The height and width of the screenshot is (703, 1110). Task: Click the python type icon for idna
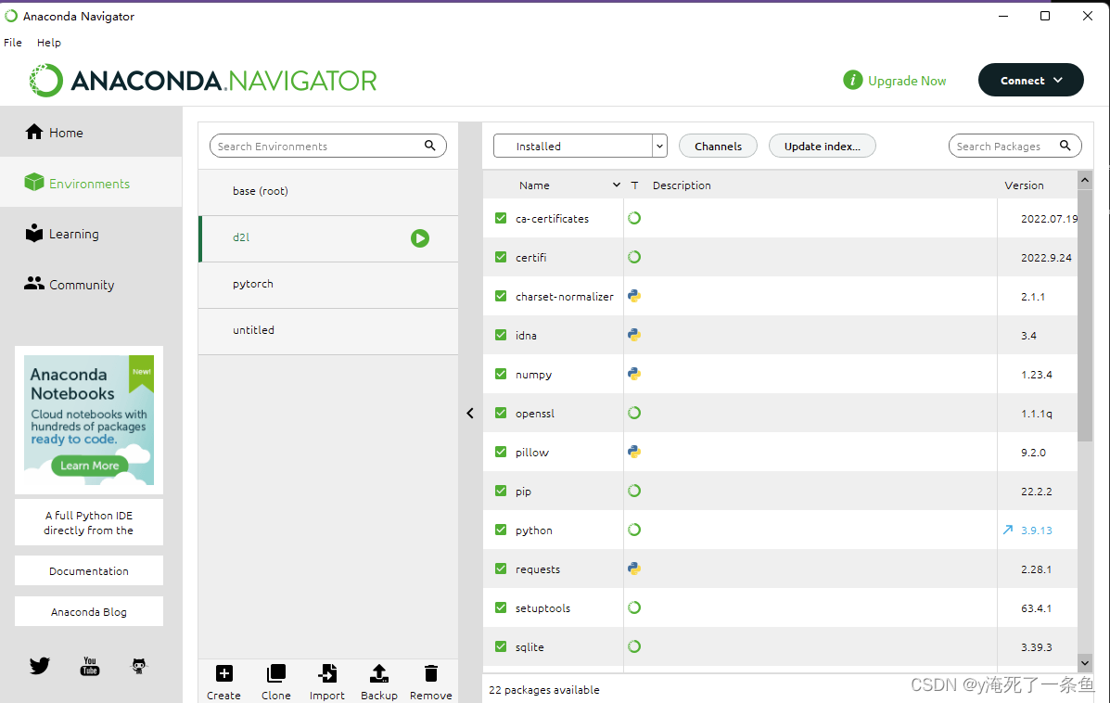[x=634, y=335]
